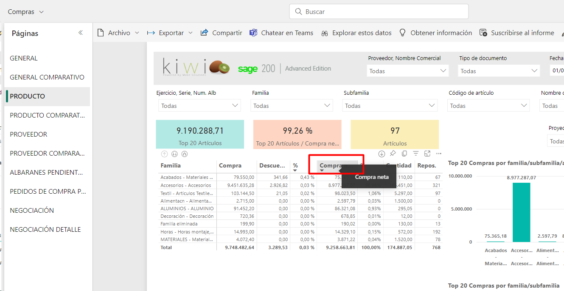Sort by the Repos. column header
This screenshot has width=564, height=291.
tap(427, 165)
